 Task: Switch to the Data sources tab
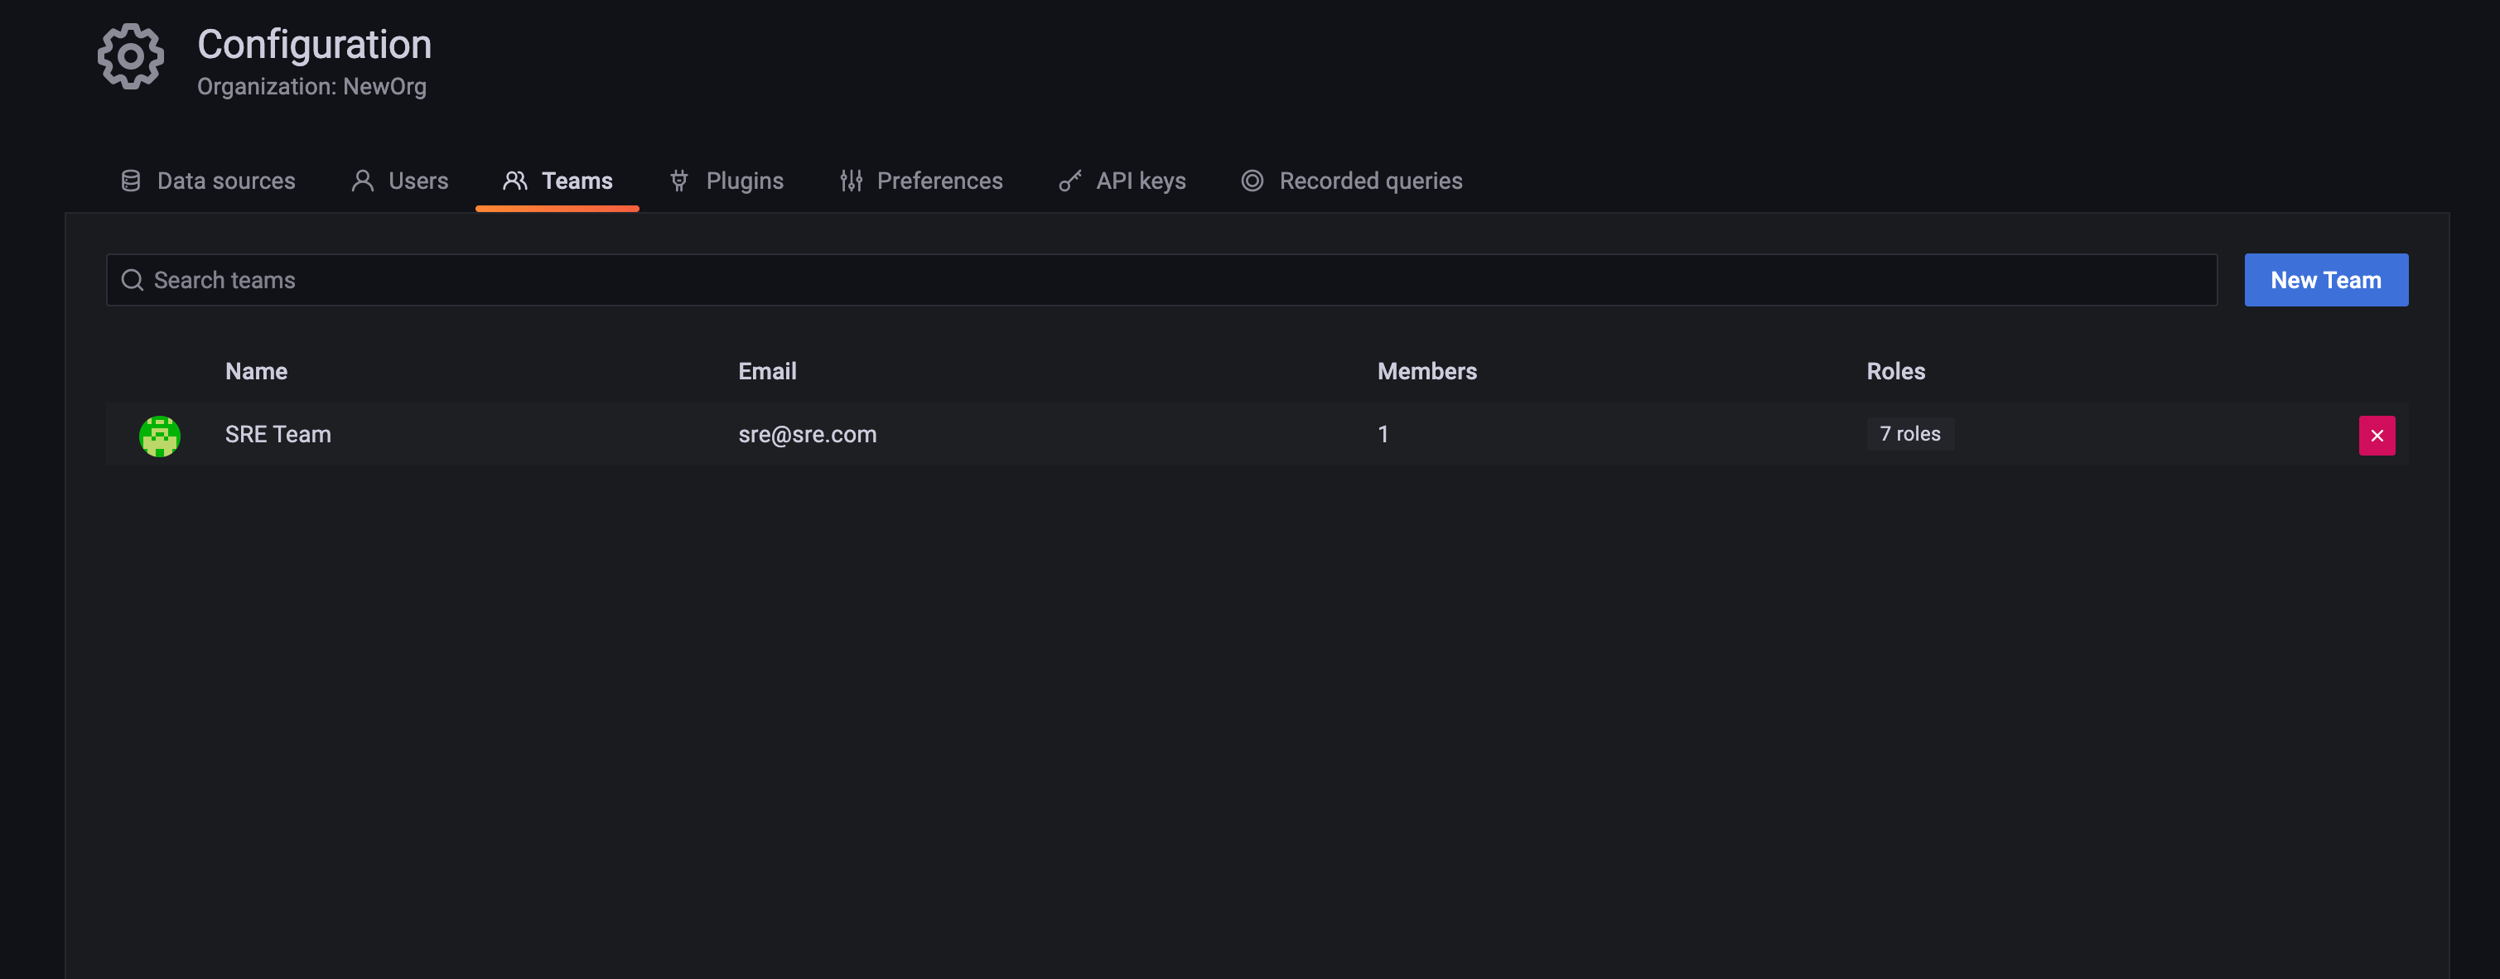(225, 181)
